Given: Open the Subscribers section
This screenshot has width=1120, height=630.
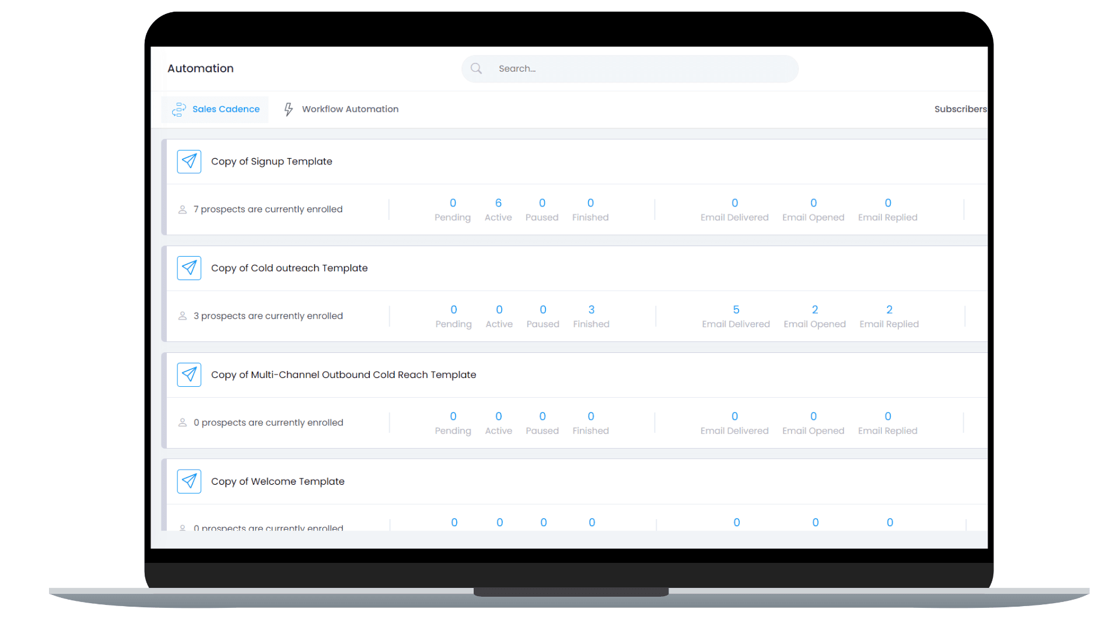Looking at the screenshot, I should [960, 108].
